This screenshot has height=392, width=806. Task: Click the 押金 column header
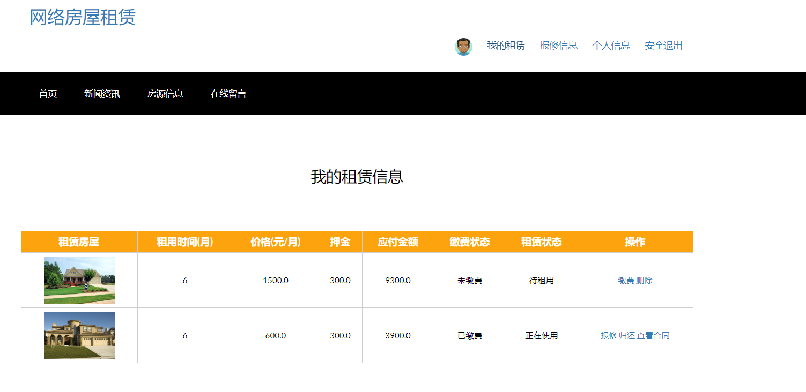[341, 242]
